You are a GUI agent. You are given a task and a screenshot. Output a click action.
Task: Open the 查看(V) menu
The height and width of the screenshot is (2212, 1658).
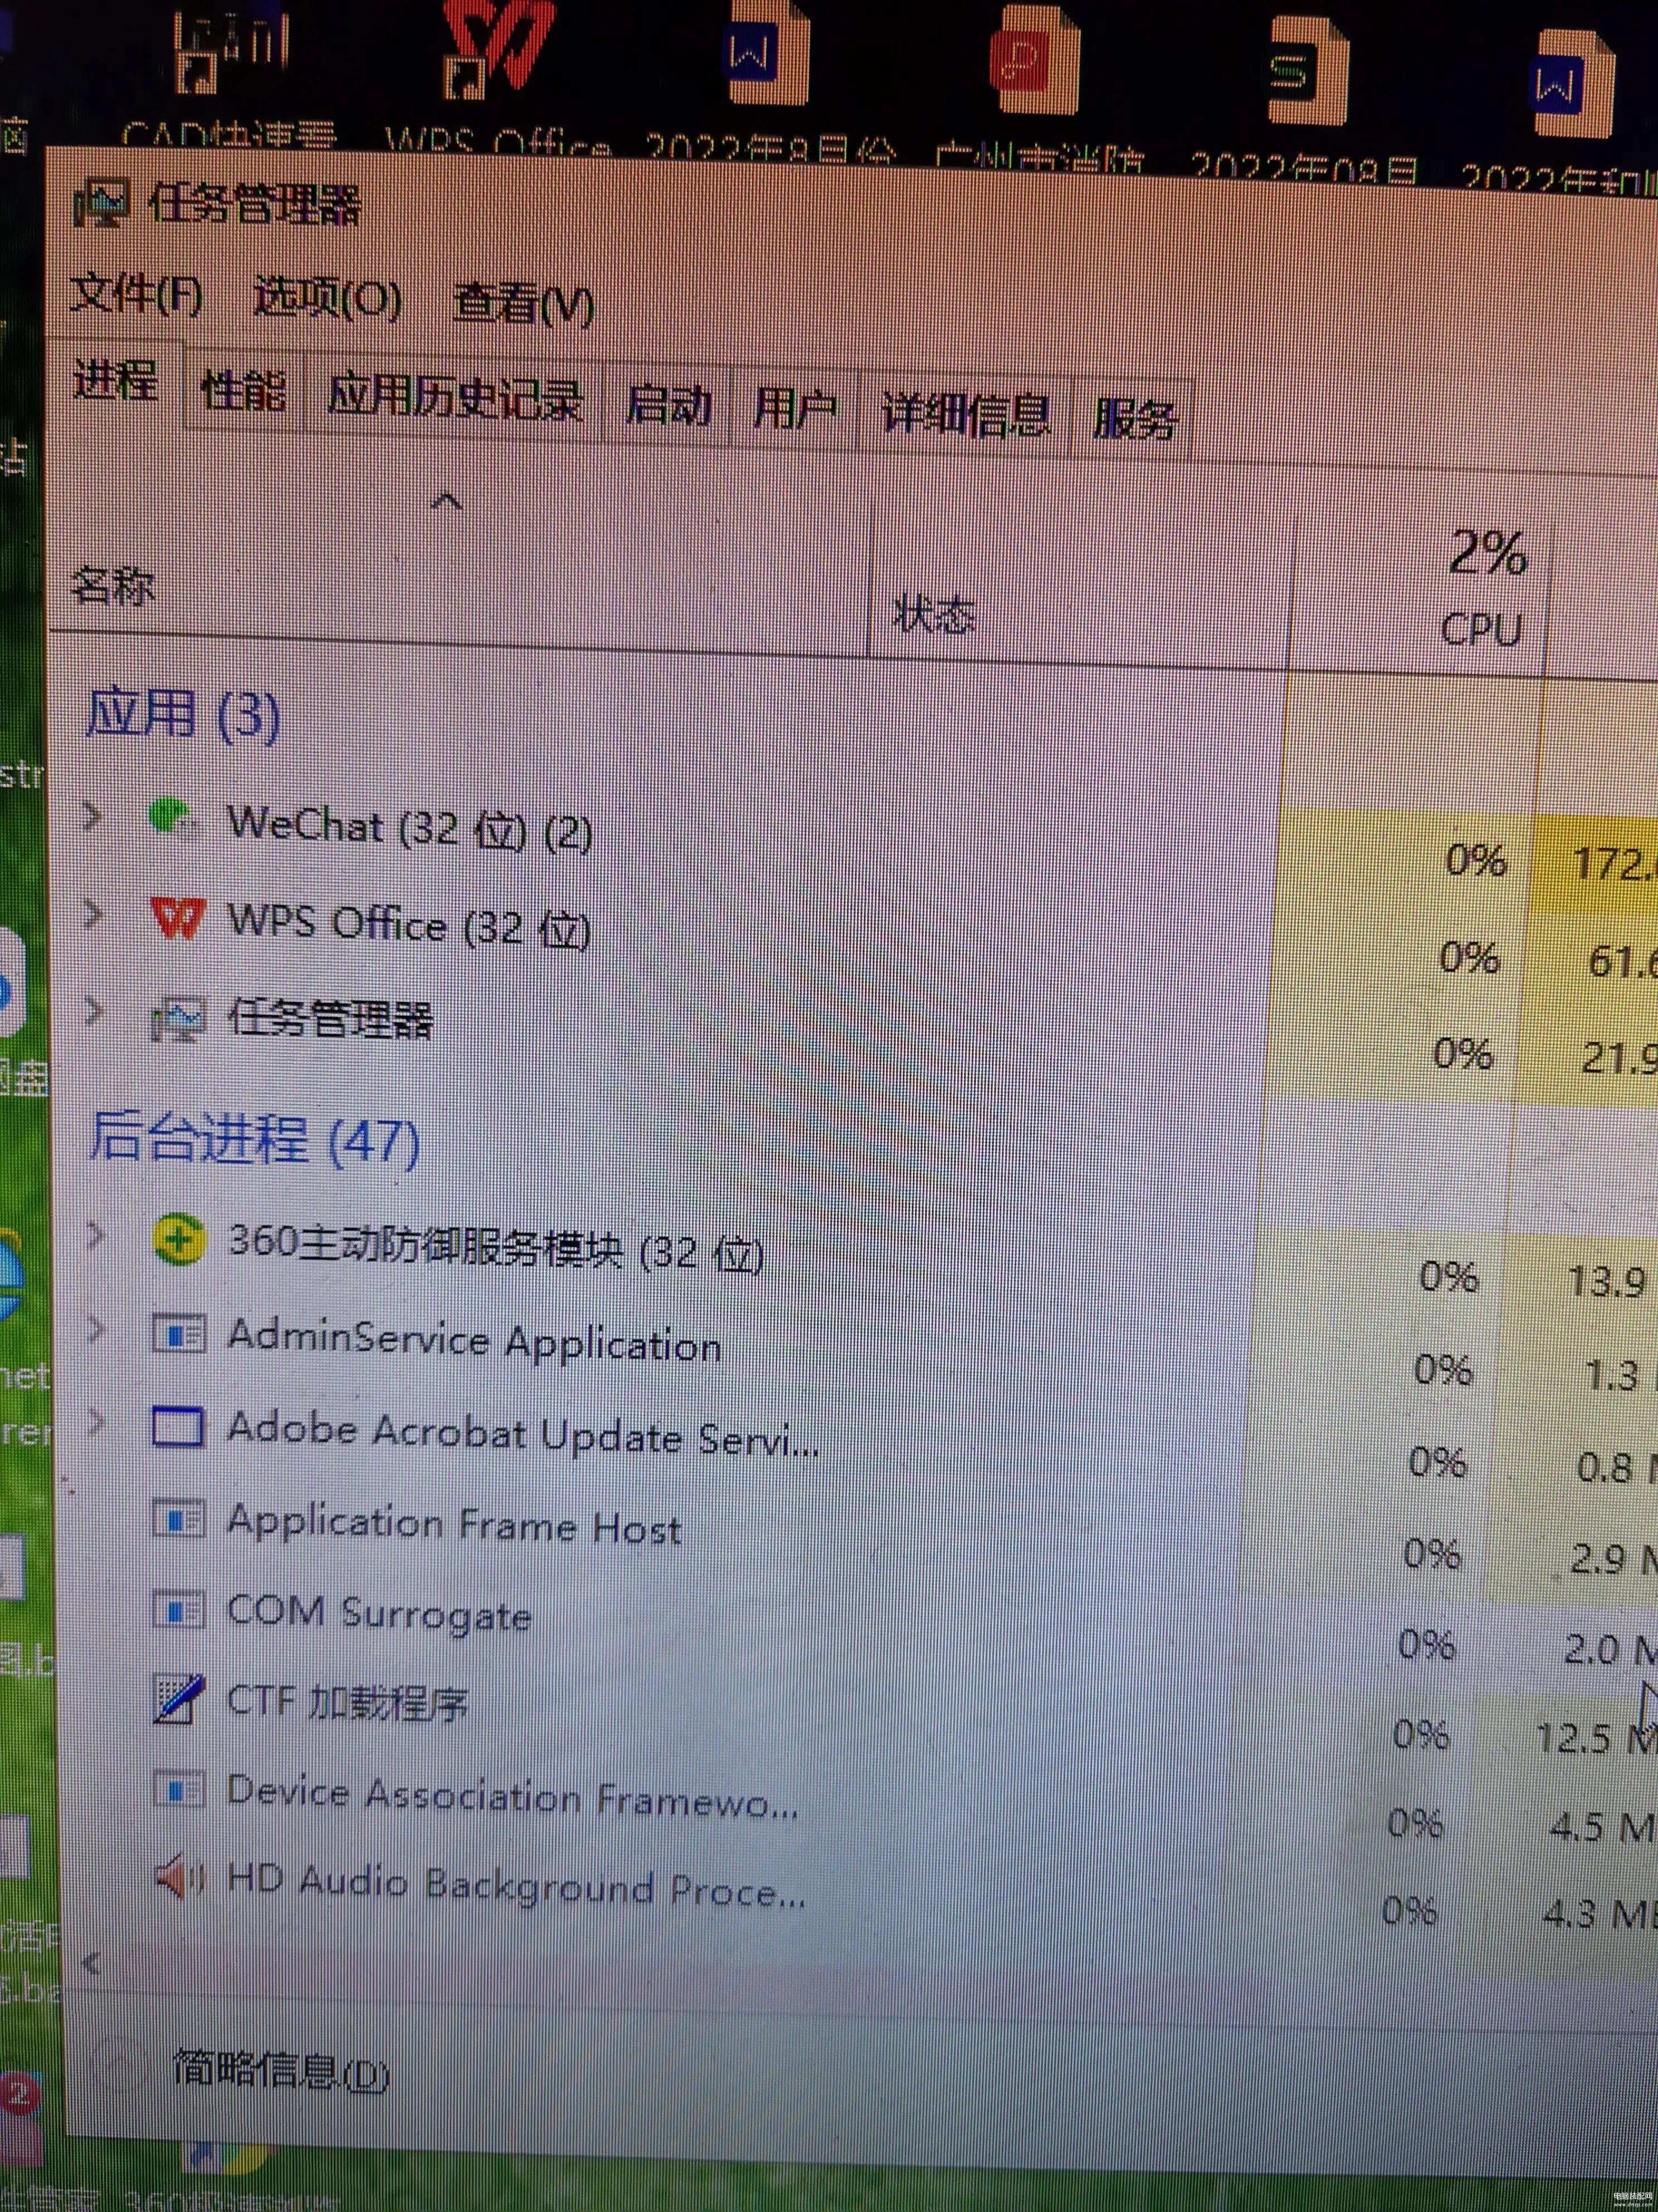pos(524,303)
